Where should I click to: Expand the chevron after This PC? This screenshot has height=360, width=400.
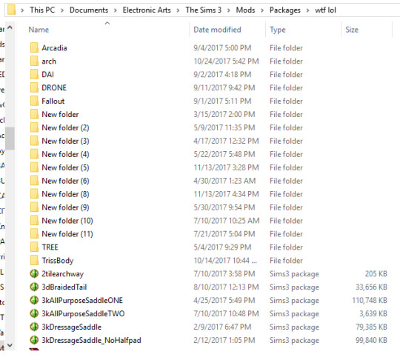(x=62, y=10)
